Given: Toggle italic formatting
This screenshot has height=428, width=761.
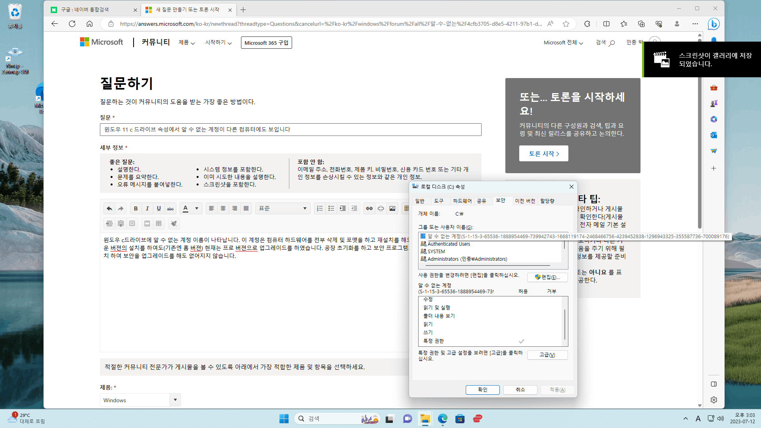Looking at the screenshot, I should (x=147, y=208).
